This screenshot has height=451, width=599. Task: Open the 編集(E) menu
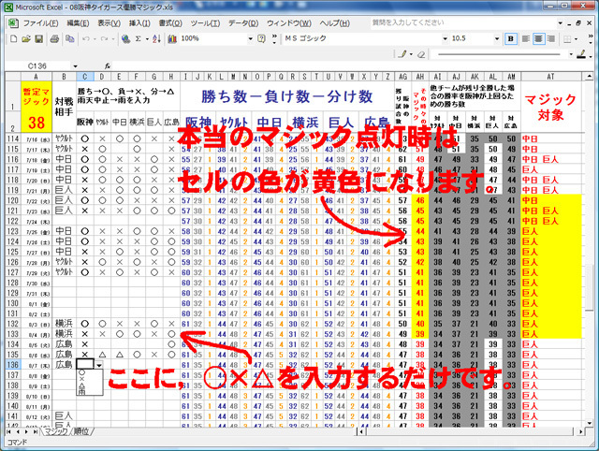[78, 23]
